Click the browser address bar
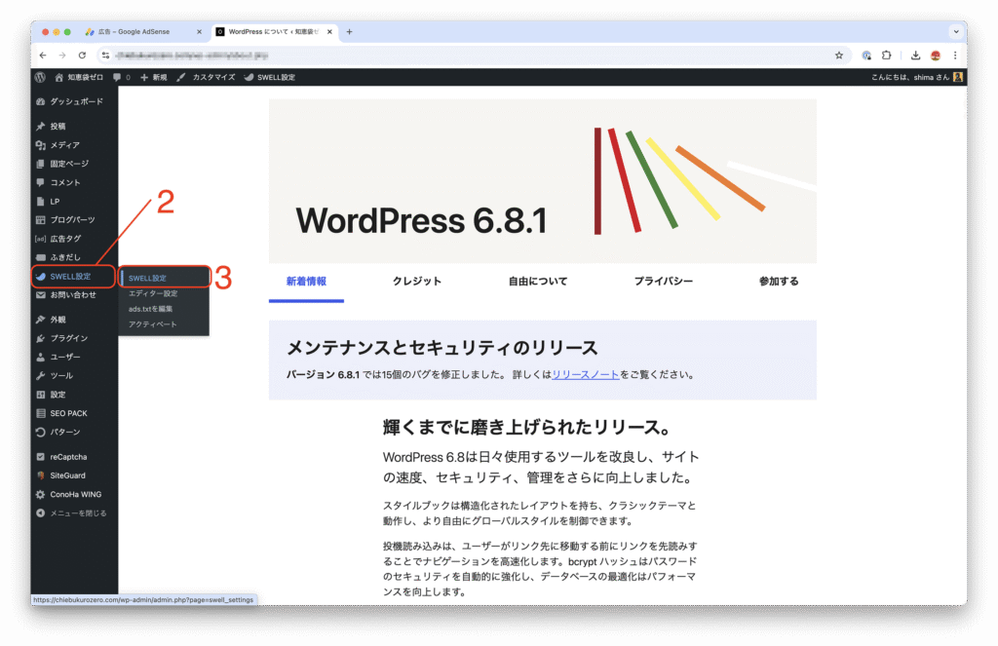Viewport: 998px width, 646px height. pos(475,56)
